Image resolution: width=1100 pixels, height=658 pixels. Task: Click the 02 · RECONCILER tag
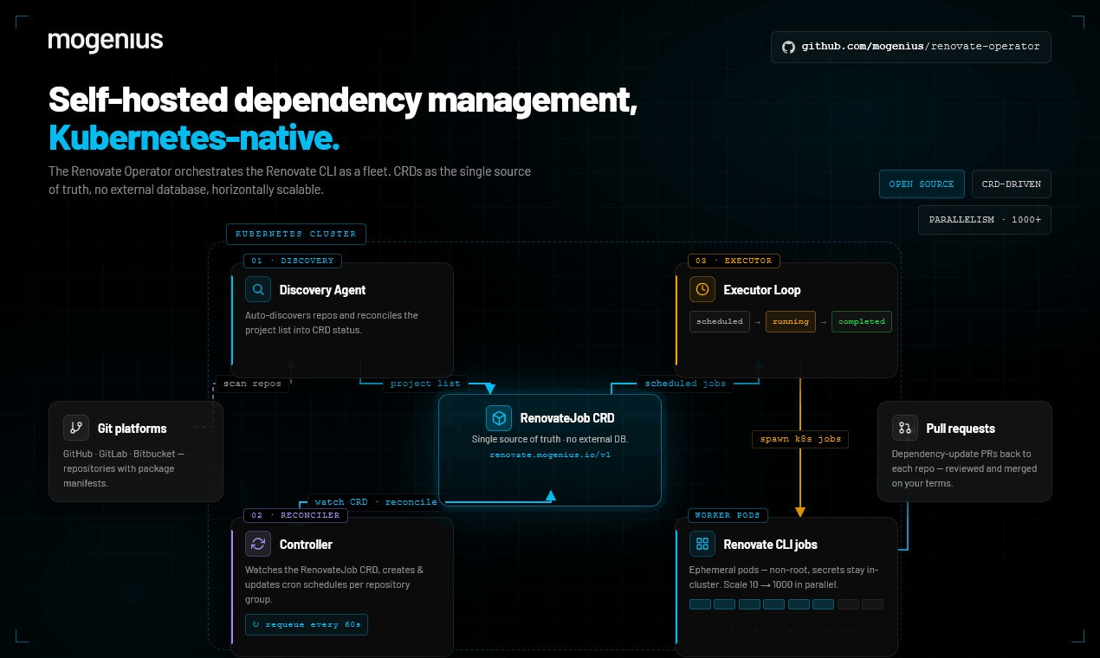295,515
